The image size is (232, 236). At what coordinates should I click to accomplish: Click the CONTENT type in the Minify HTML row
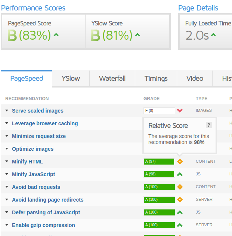205,161
